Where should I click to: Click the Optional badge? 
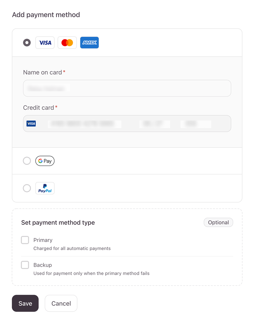click(x=218, y=223)
